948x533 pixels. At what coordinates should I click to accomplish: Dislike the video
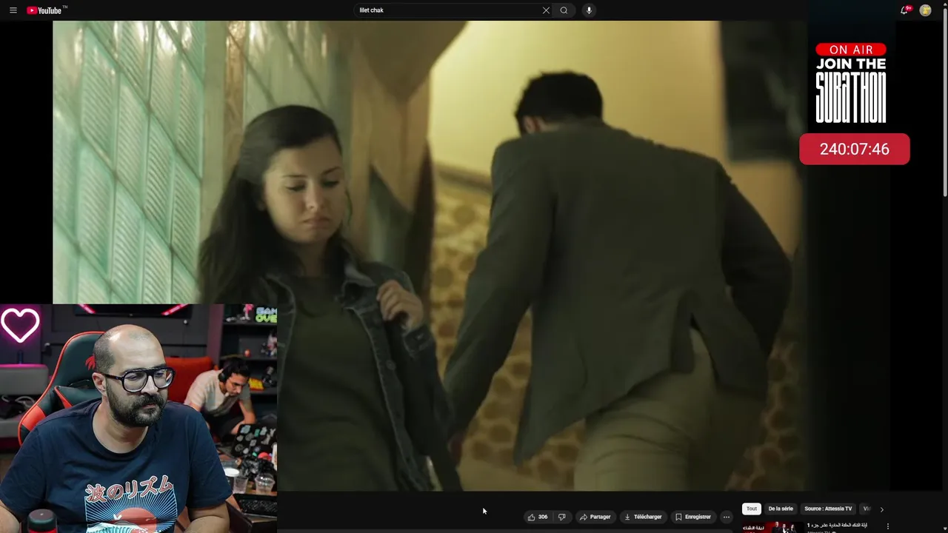click(561, 517)
